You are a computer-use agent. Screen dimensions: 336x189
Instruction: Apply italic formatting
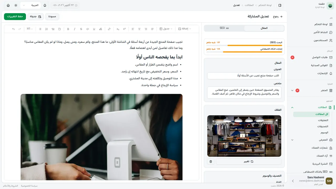[x=75, y=29]
